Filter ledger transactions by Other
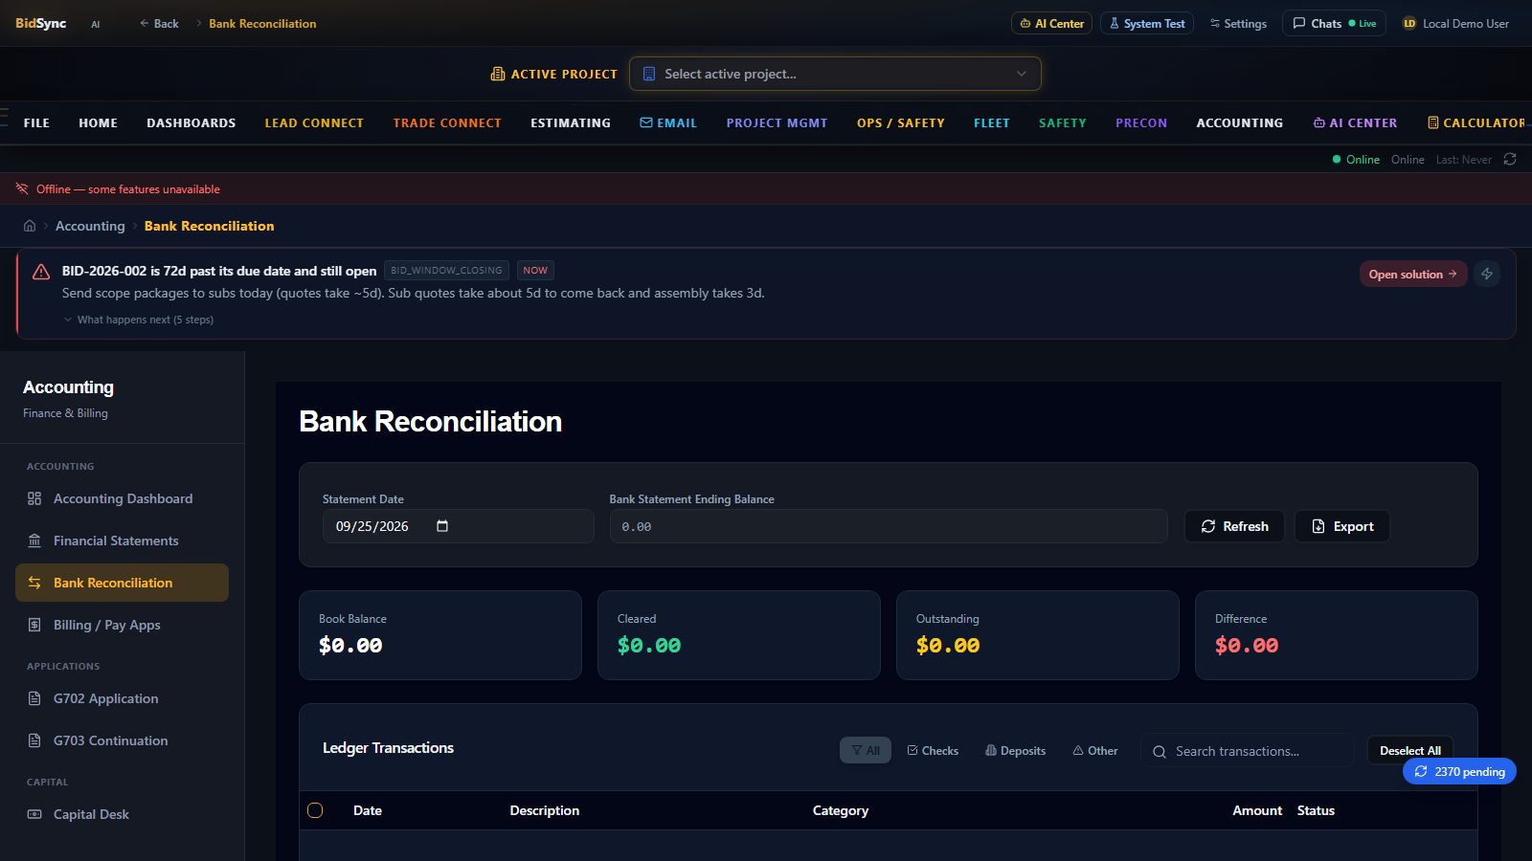Image resolution: width=1532 pixels, height=861 pixels. pos(1095,750)
